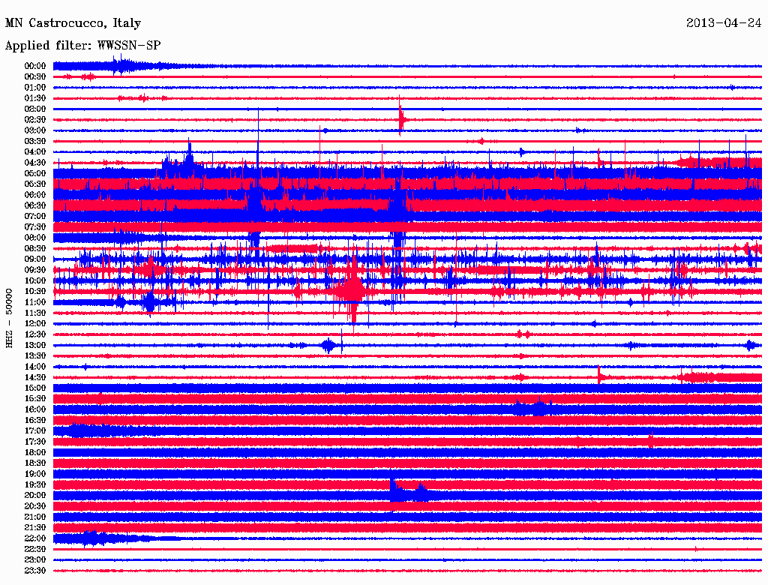Click the HHZ - 50000 axis label

coord(9,318)
